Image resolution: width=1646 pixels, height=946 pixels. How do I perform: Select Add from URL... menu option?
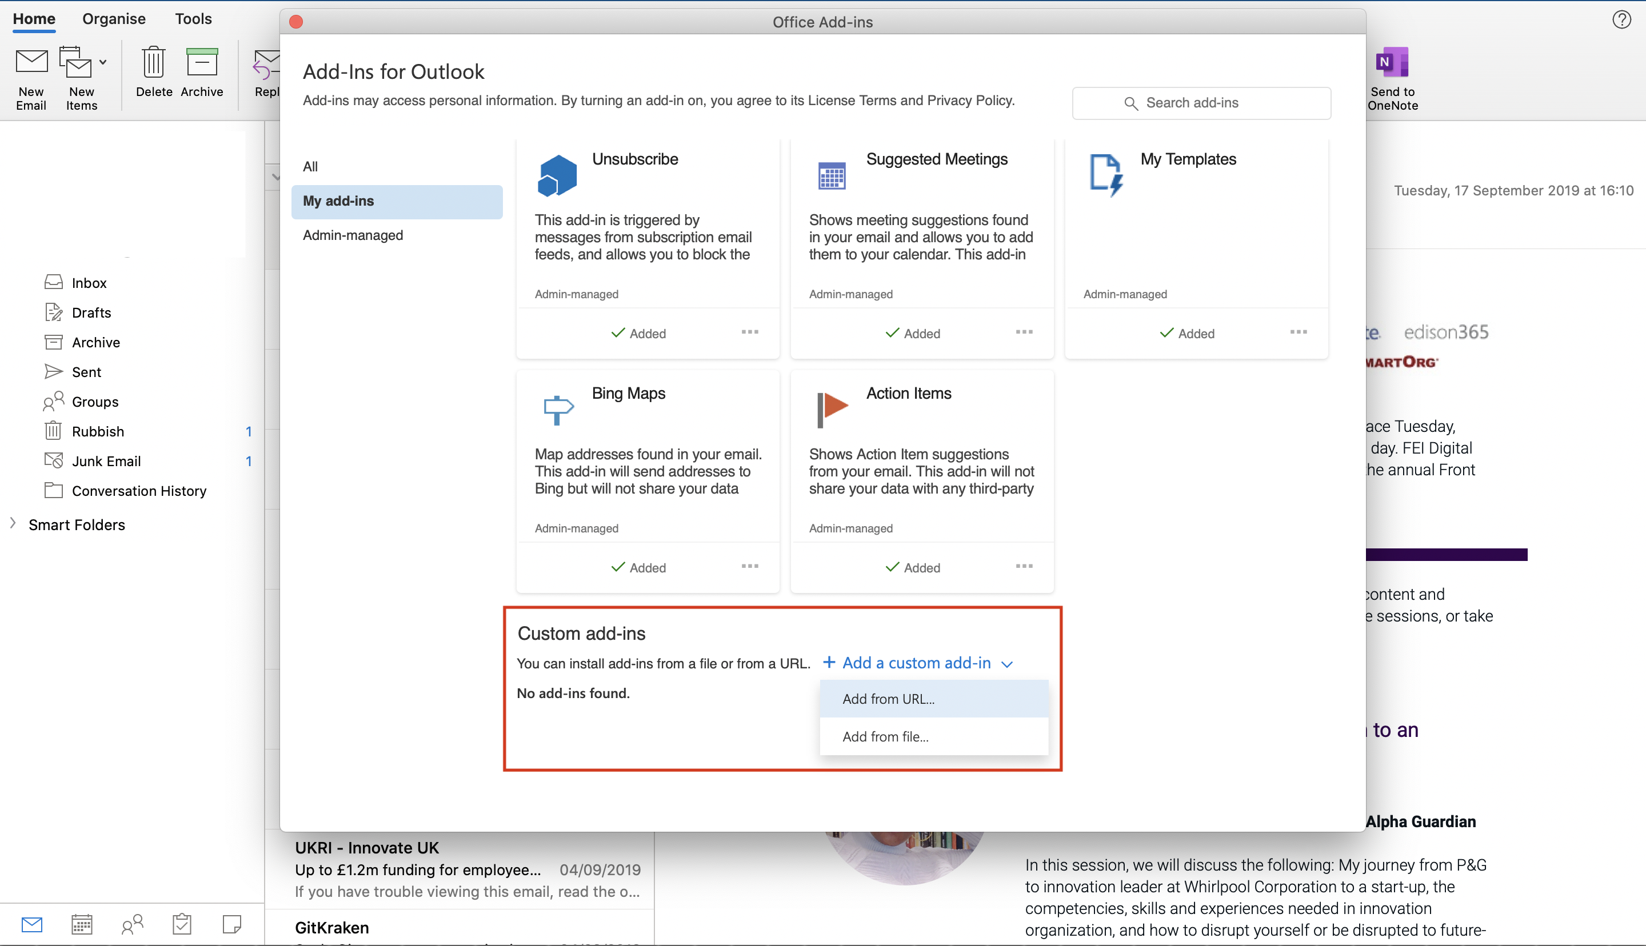(888, 699)
